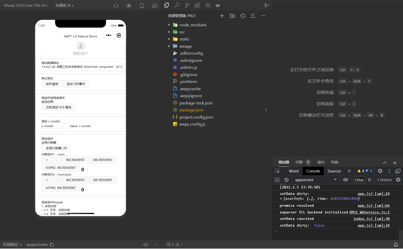Screen dimensions: 403x249
Task: Click the DevTools dock side icon
Action: (398, 171)
